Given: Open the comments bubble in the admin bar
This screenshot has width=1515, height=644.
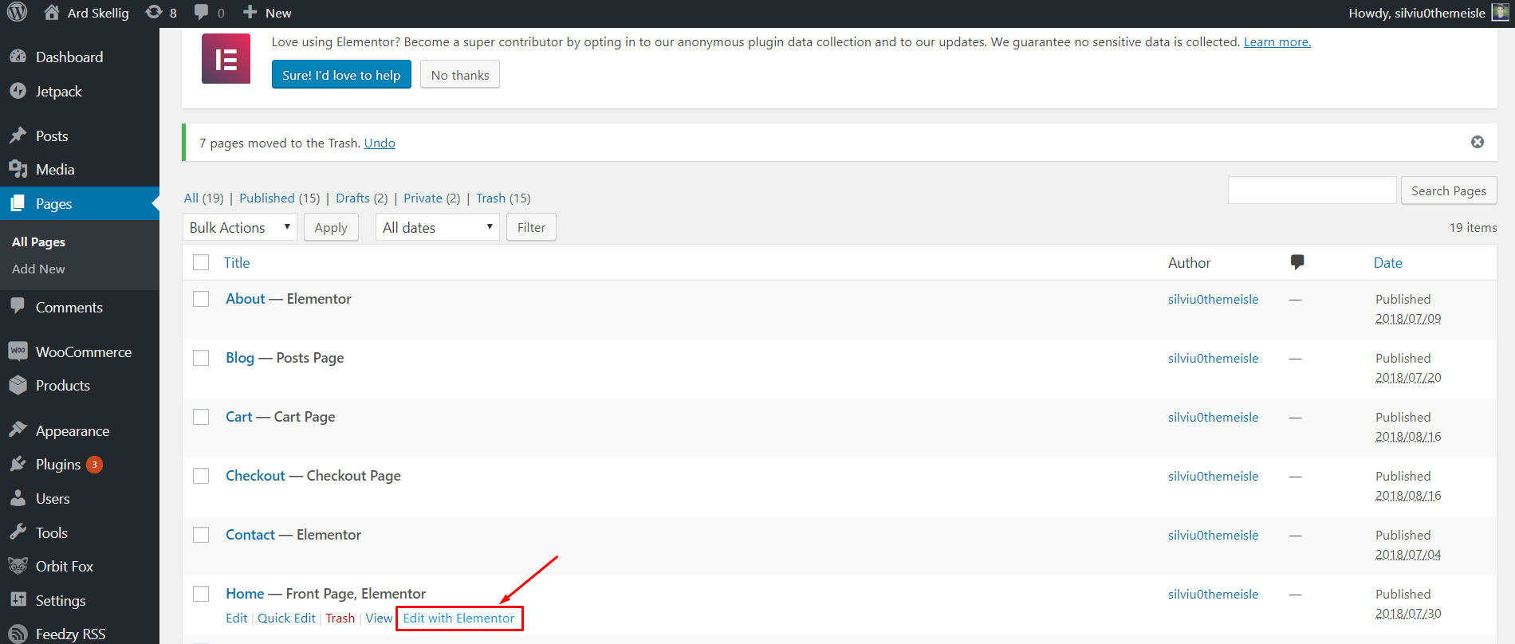Looking at the screenshot, I should point(201,13).
